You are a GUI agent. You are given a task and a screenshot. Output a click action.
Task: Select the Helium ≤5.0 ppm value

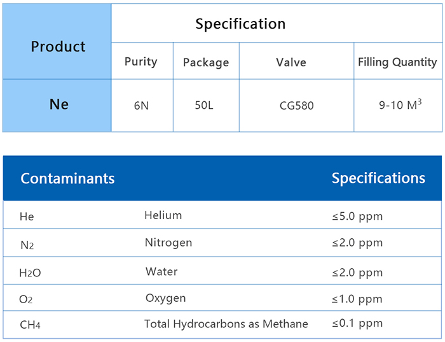pyautogui.click(x=357, y=216)
